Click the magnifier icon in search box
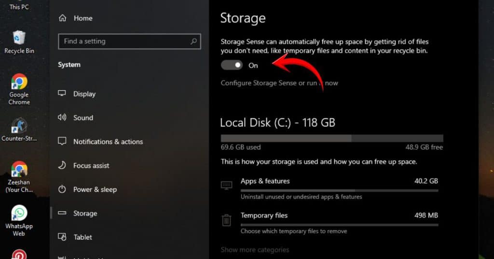494x259 pixels. [193, 42]
